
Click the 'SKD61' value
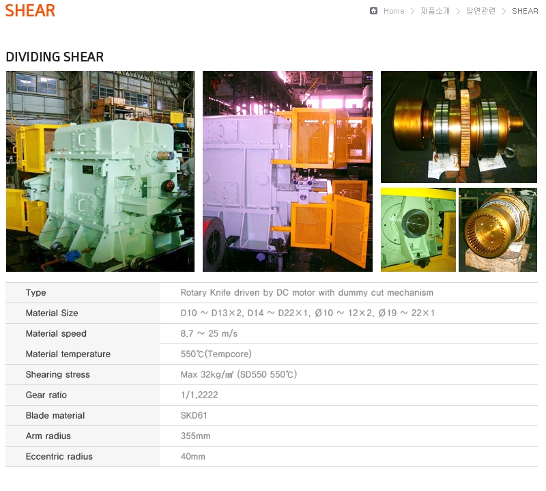[x=194, y=416]
